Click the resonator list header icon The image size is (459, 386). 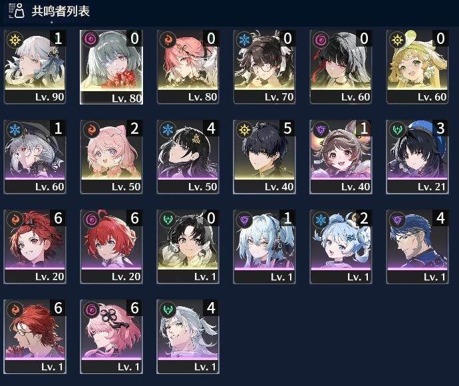[x=17, y=11]
